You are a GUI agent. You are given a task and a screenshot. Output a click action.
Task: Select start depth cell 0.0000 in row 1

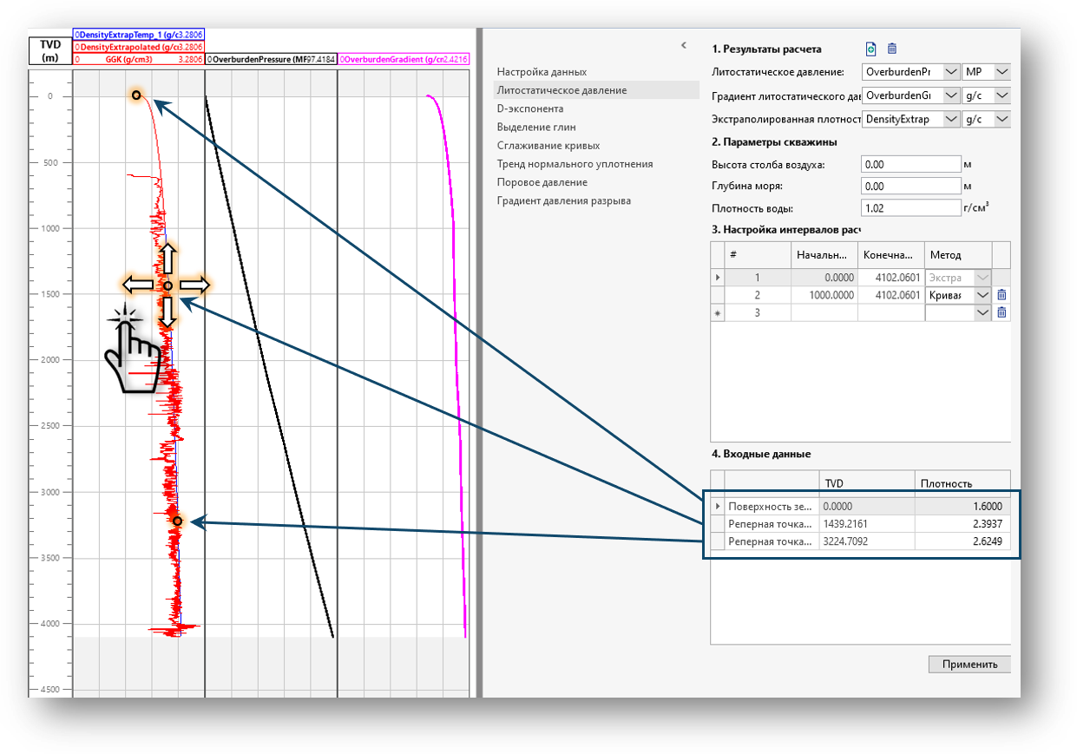click(x=824, y=278)
